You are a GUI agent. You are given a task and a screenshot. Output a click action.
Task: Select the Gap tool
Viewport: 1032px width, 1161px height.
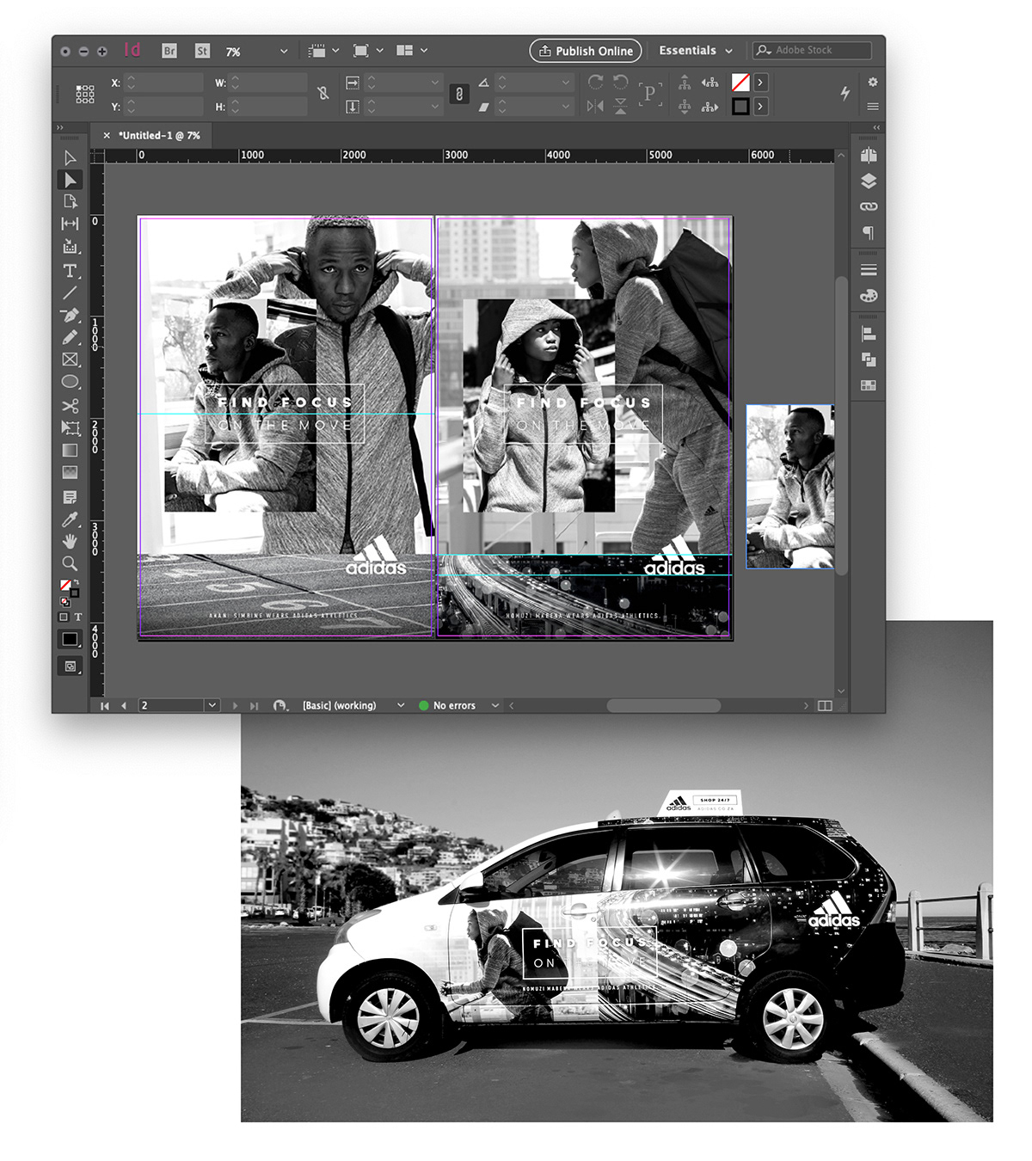click(x=71, y=224)
